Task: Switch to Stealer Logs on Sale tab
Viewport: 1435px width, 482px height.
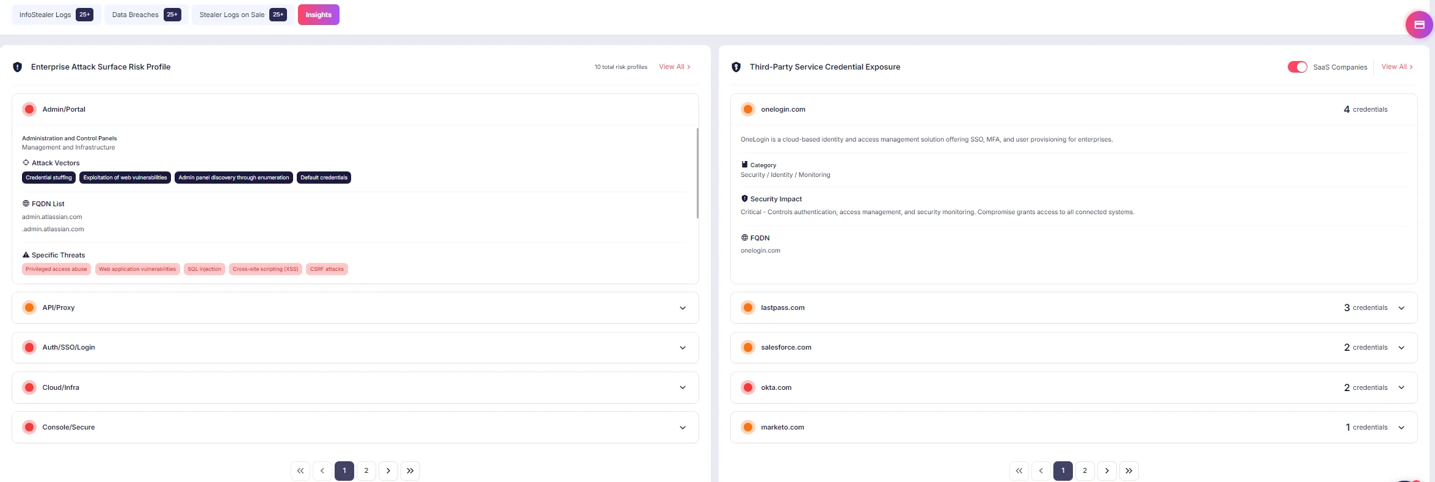Action: pos(243,15)
